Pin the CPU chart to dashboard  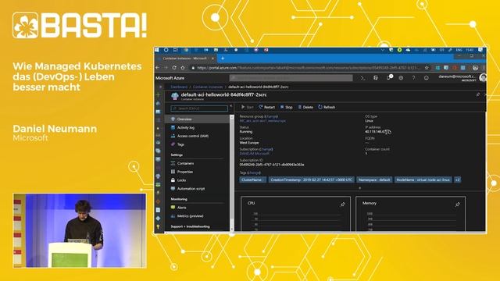pos(343,204)
